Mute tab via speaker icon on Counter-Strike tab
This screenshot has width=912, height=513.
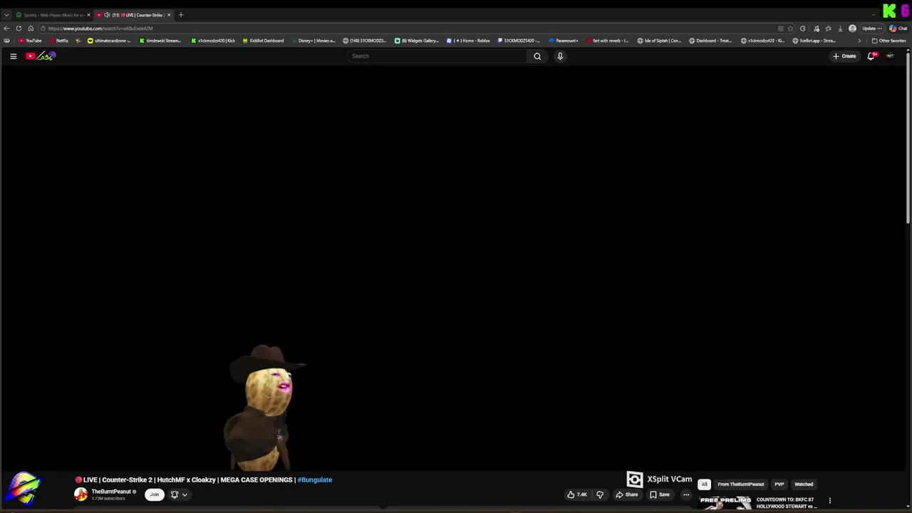107,15
